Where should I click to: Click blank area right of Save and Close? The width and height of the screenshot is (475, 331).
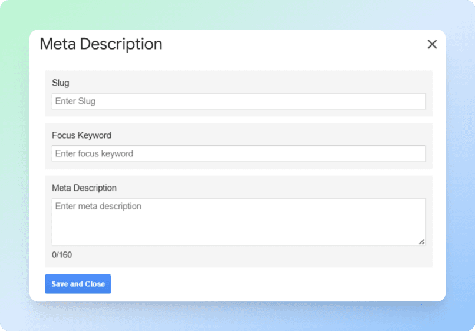click(x=265, y=284)
